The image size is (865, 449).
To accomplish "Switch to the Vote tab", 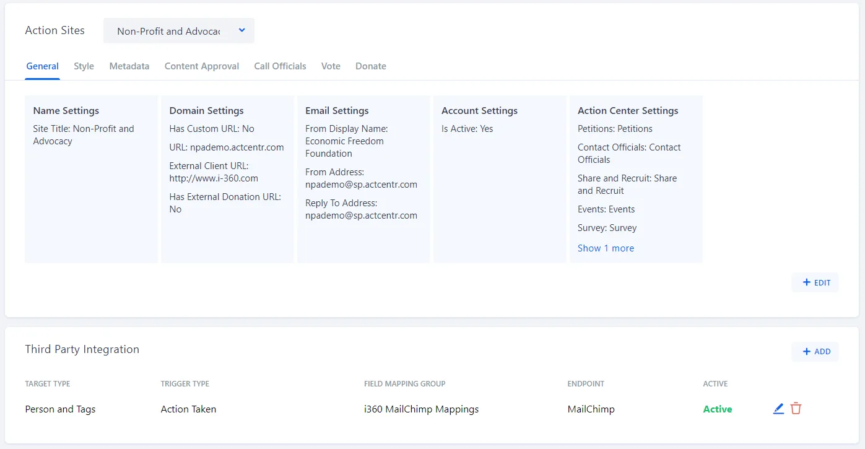I will coord(331,66).
